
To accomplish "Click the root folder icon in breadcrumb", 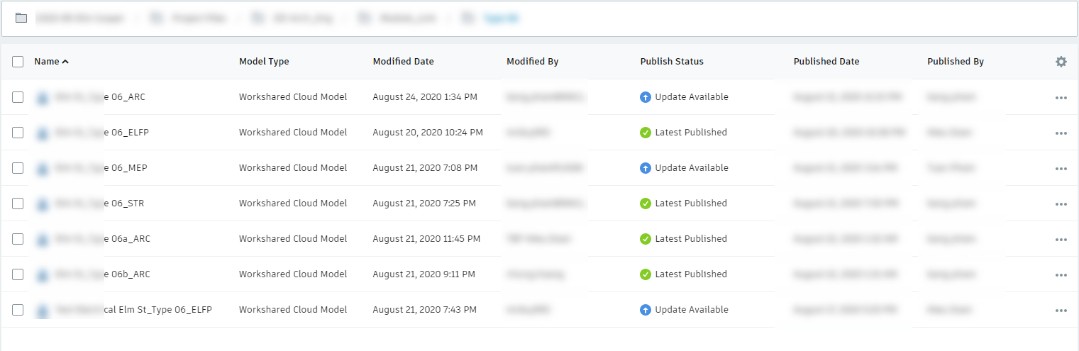I will tap(21, 18).
